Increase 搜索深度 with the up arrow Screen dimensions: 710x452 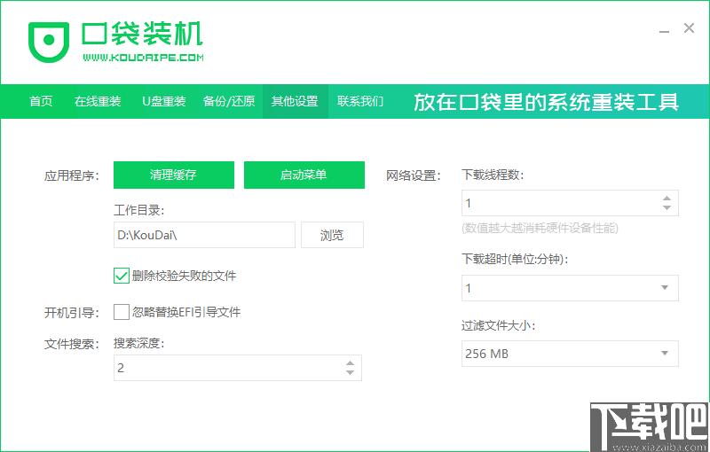tap(350, 362)
